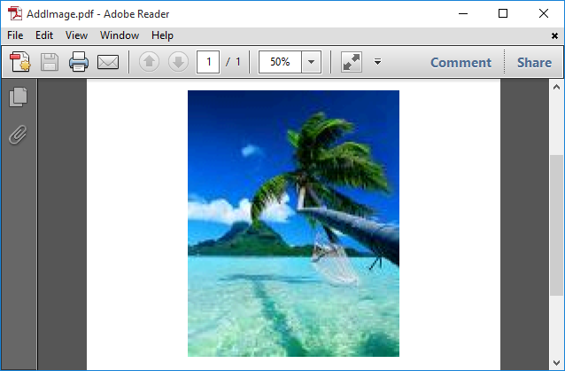The image size is (565, 371).
Task: Open the Comment pane
Action: click(x=461, y=63)
